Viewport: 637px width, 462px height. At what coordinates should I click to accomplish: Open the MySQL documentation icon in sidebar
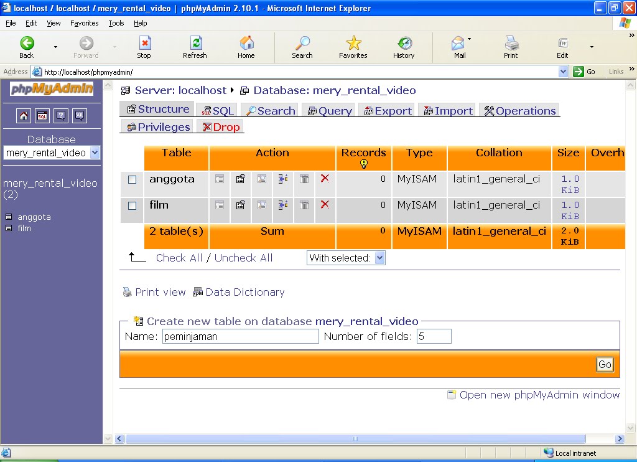(x=80, y=116)
